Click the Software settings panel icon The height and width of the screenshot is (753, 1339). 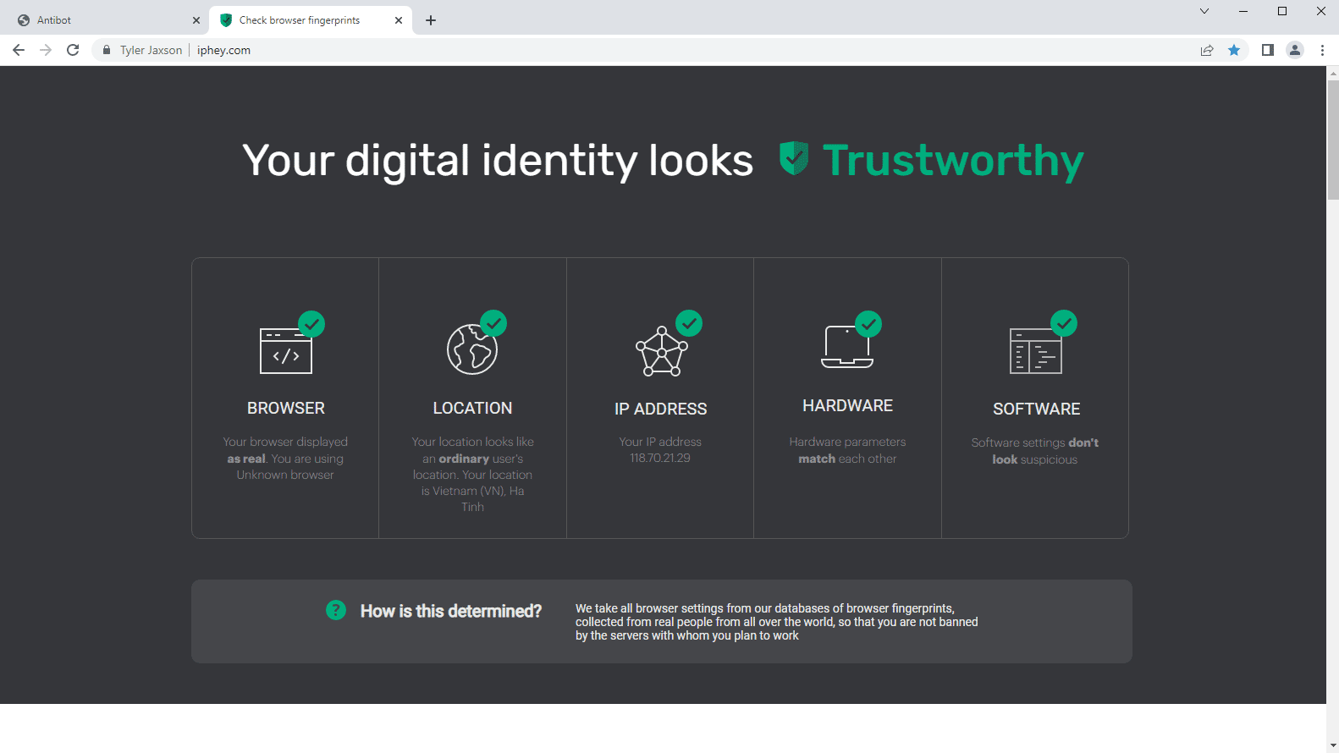pos(1036,350)
